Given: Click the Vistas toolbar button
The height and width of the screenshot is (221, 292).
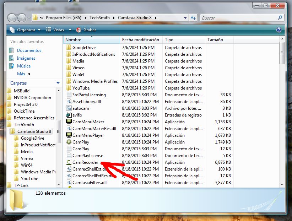Looking at the screenshot, I should (55, 30).
